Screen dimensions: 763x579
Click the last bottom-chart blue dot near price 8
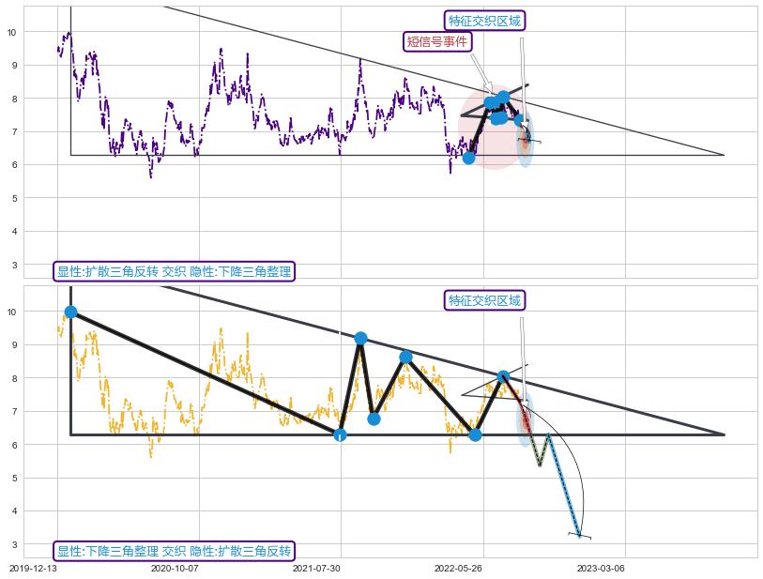pos(503,376)
